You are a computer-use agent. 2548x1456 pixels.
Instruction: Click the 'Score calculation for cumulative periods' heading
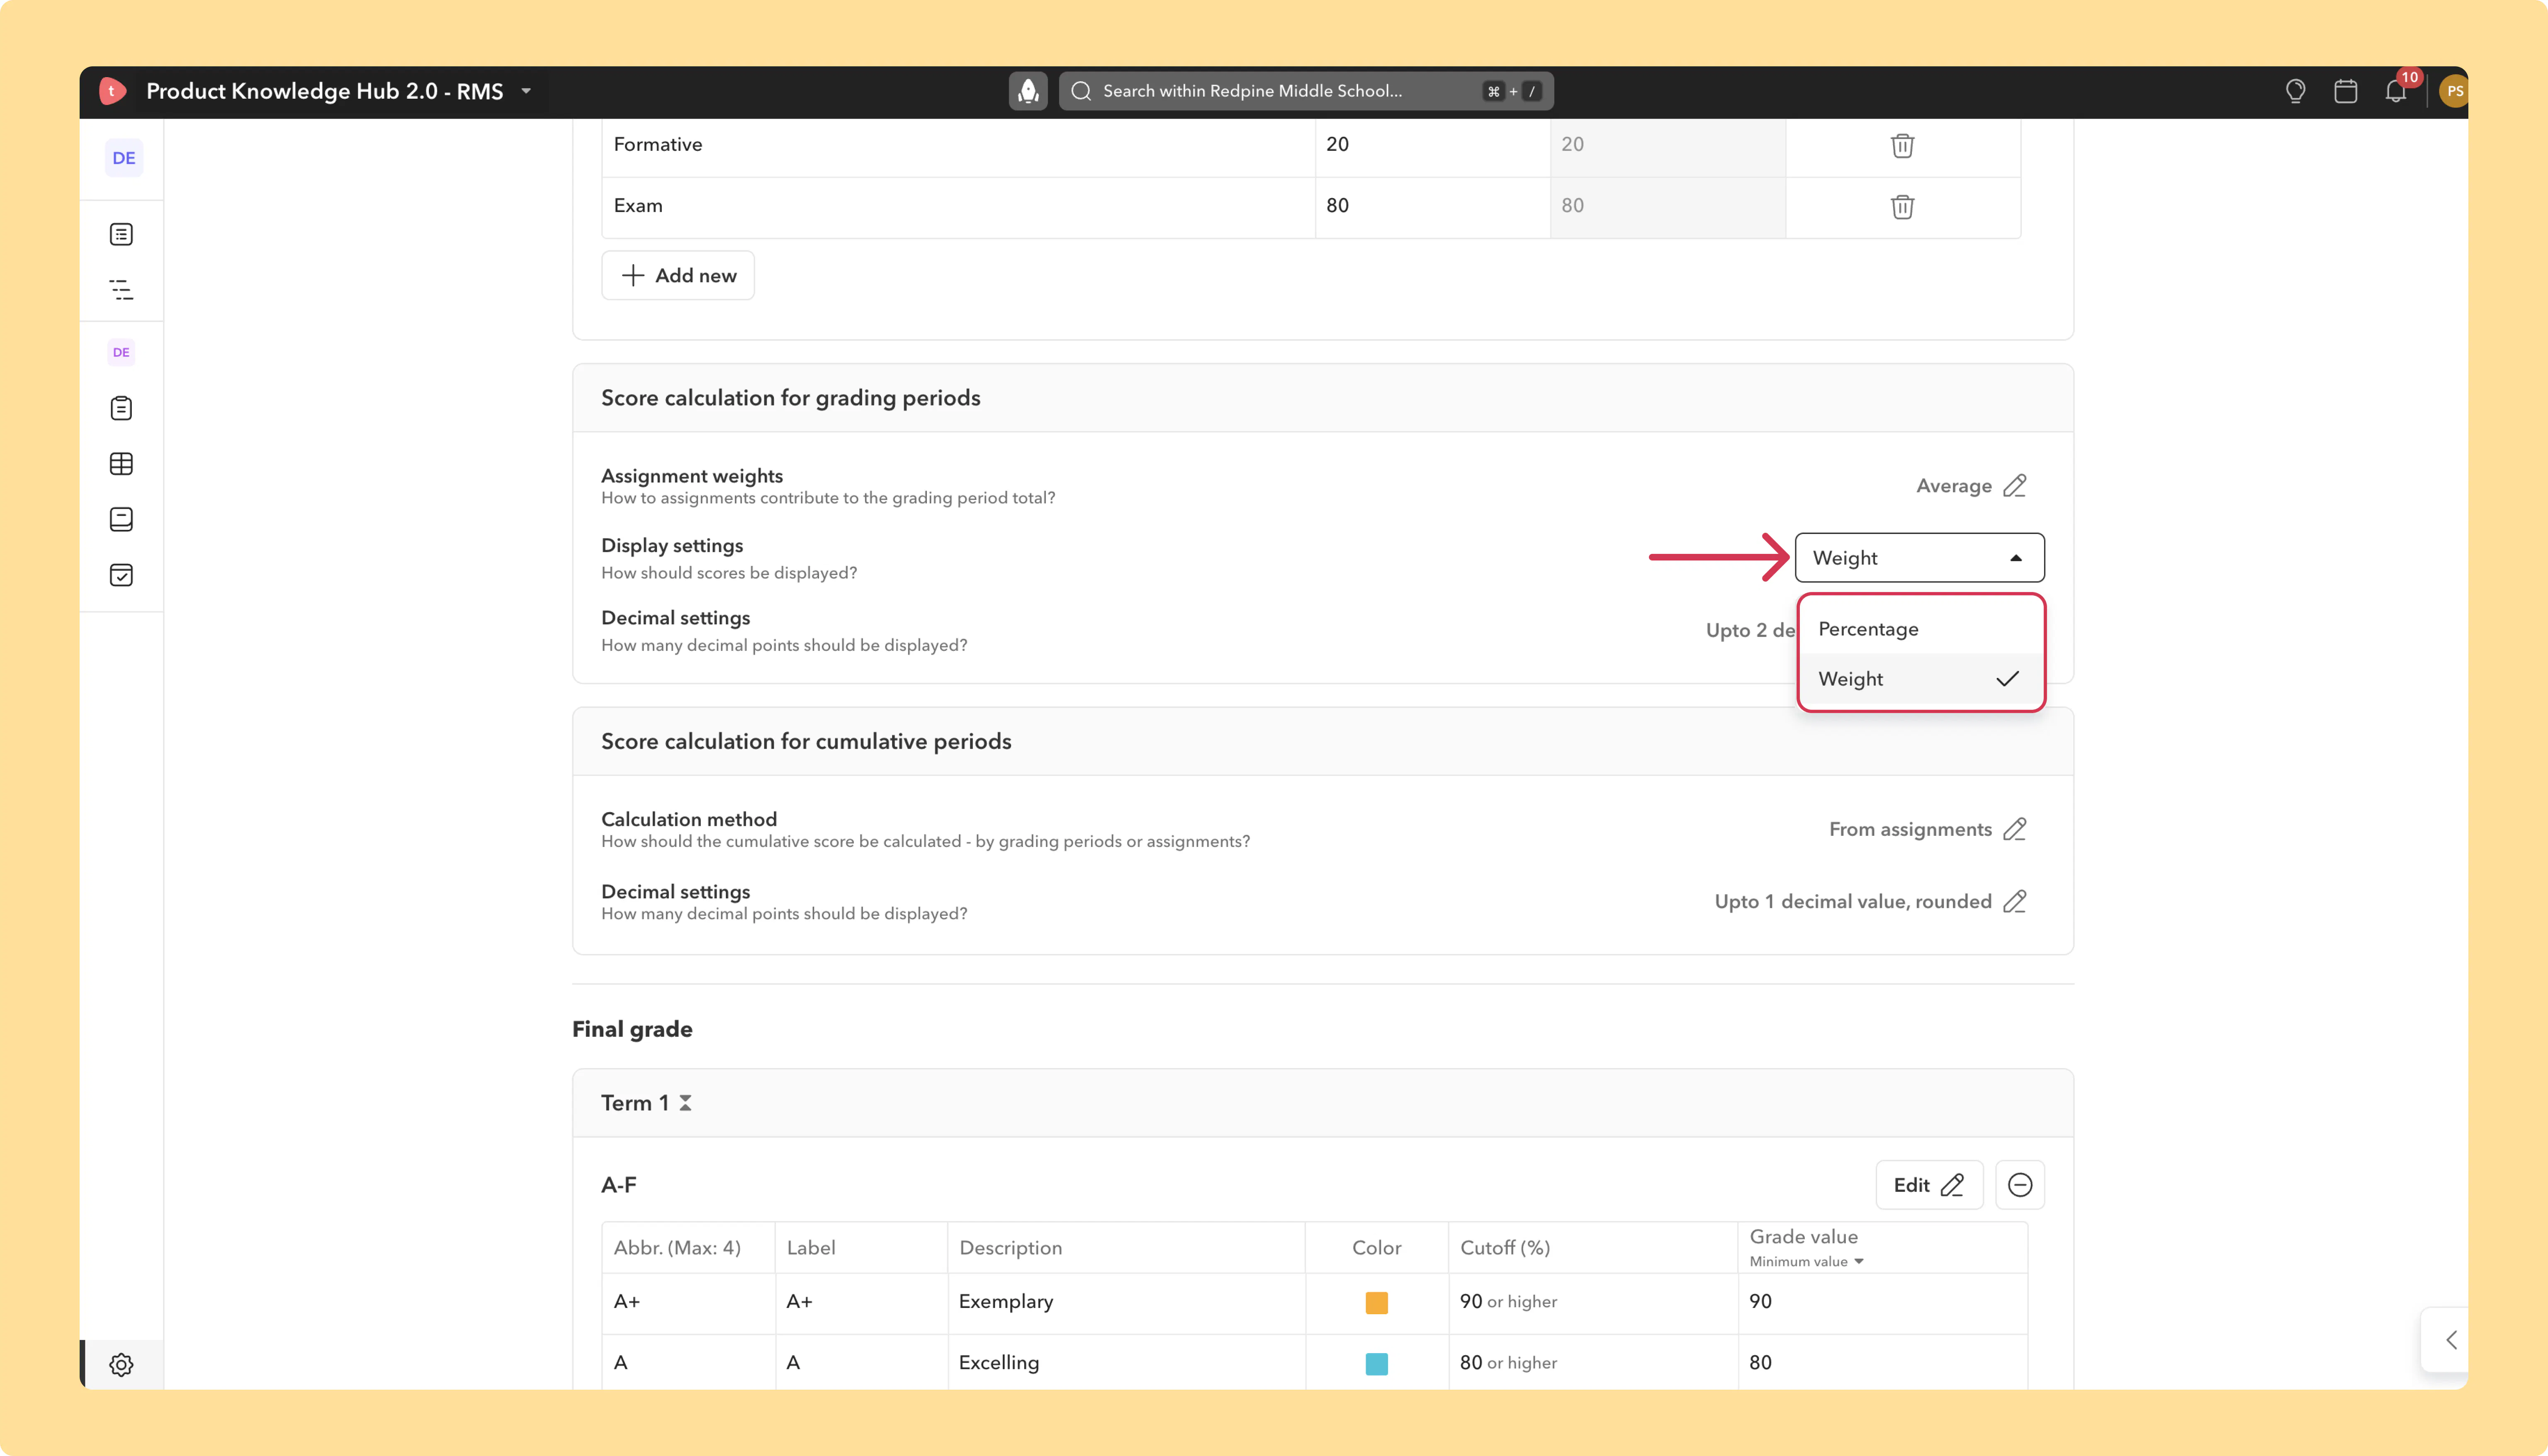click(x=806, y=742)
